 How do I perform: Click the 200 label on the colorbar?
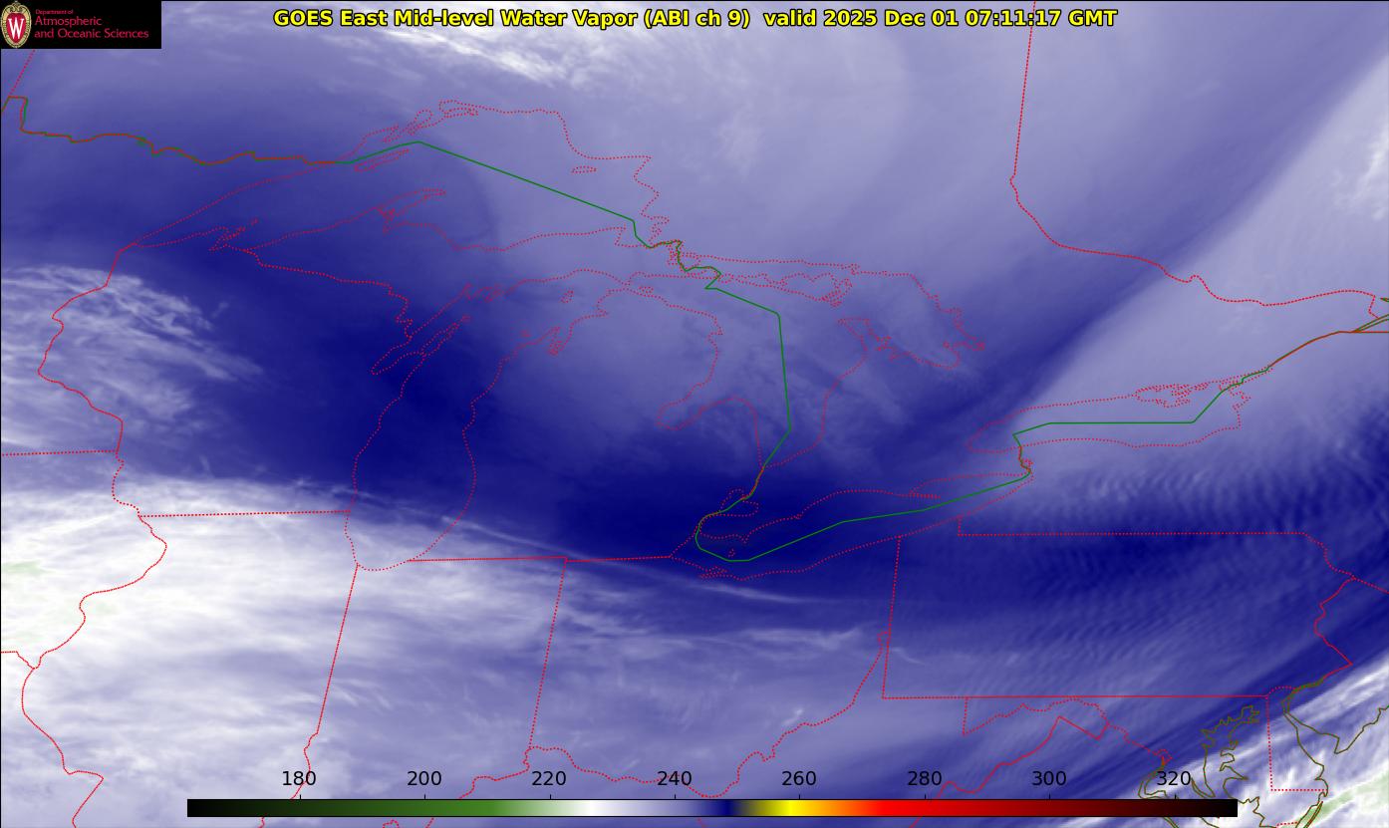pyautogui.click(x=424, y=778)
